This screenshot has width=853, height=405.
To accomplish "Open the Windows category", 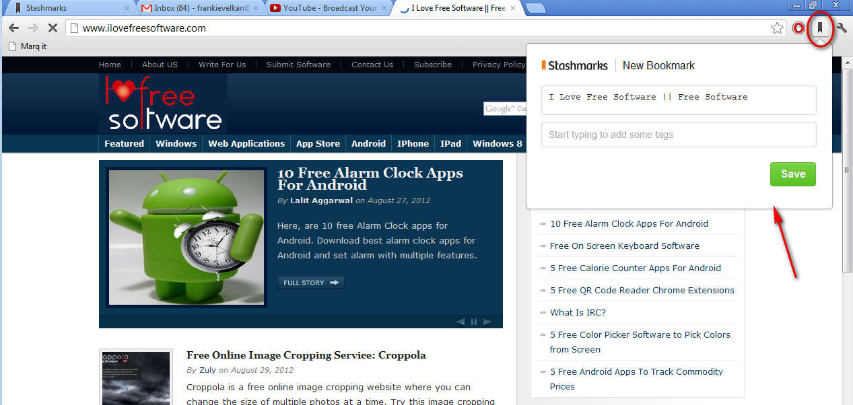I will [176, 143].
